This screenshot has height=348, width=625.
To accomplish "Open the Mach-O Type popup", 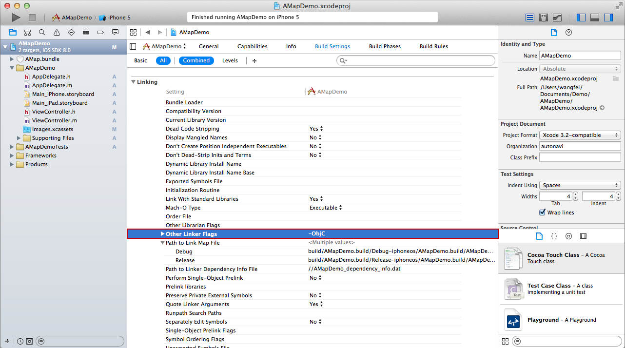I will click(326, 208).
